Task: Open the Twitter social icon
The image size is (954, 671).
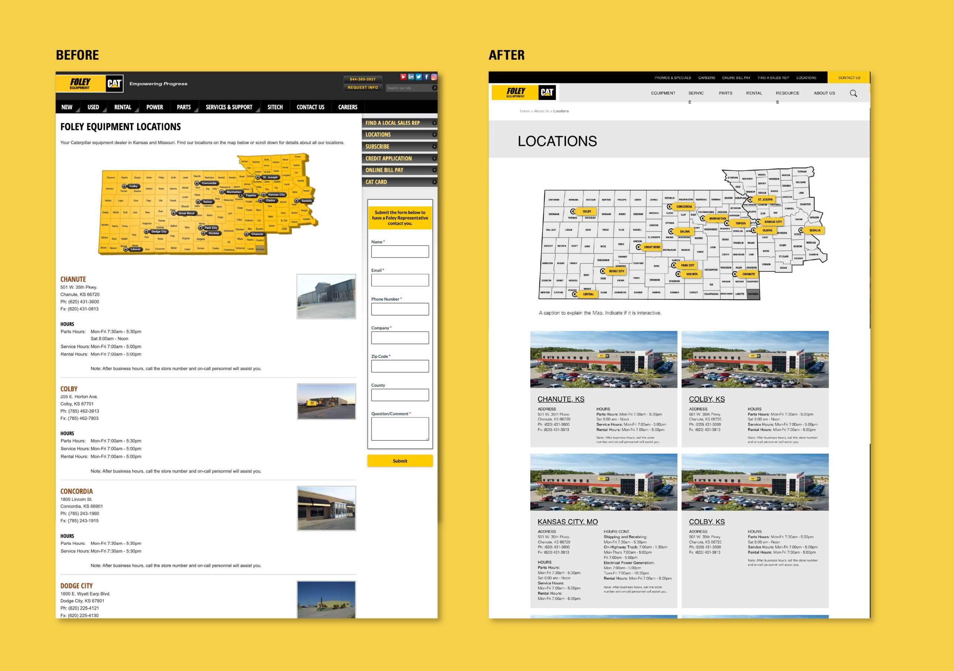Action: point(419,77)
